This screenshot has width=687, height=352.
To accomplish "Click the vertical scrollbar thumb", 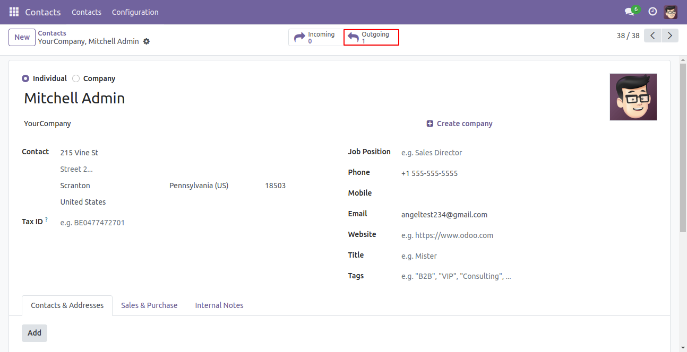I will point(683,147).
